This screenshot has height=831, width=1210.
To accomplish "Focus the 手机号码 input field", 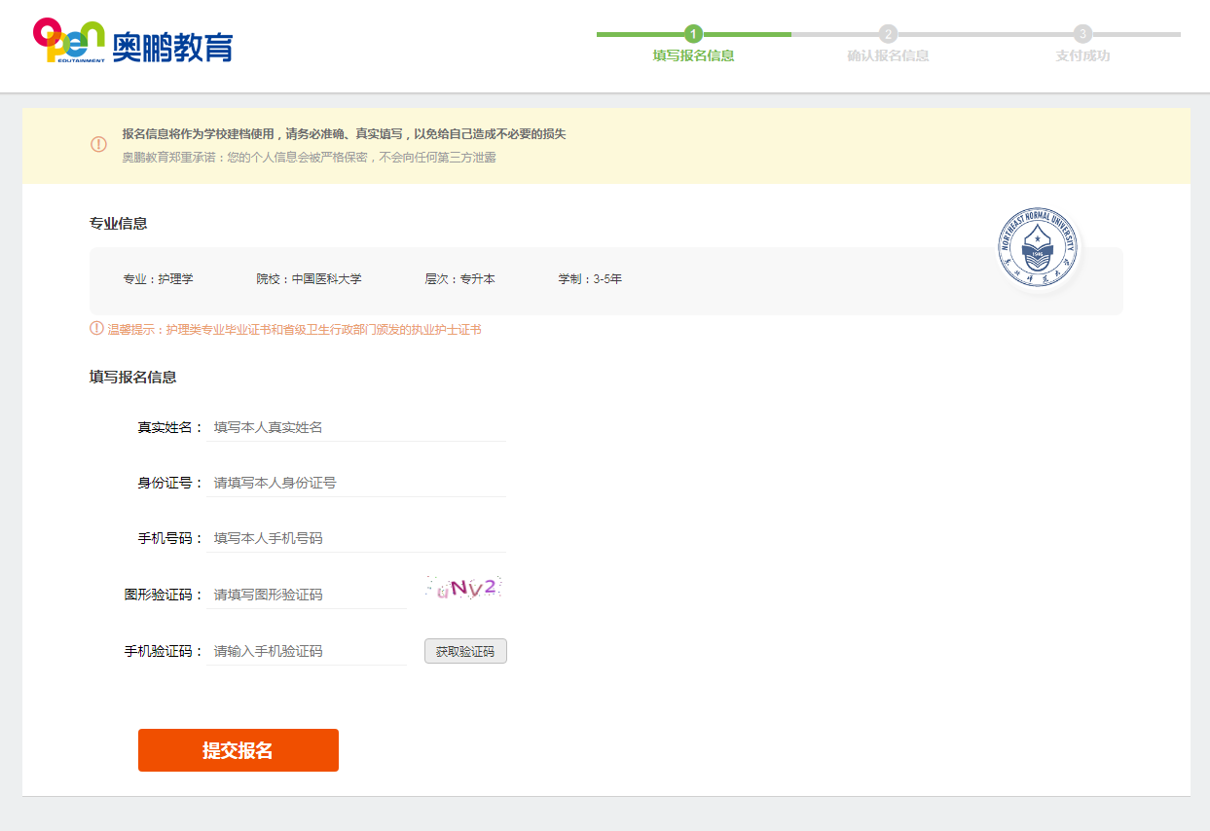I will [356, 538].
